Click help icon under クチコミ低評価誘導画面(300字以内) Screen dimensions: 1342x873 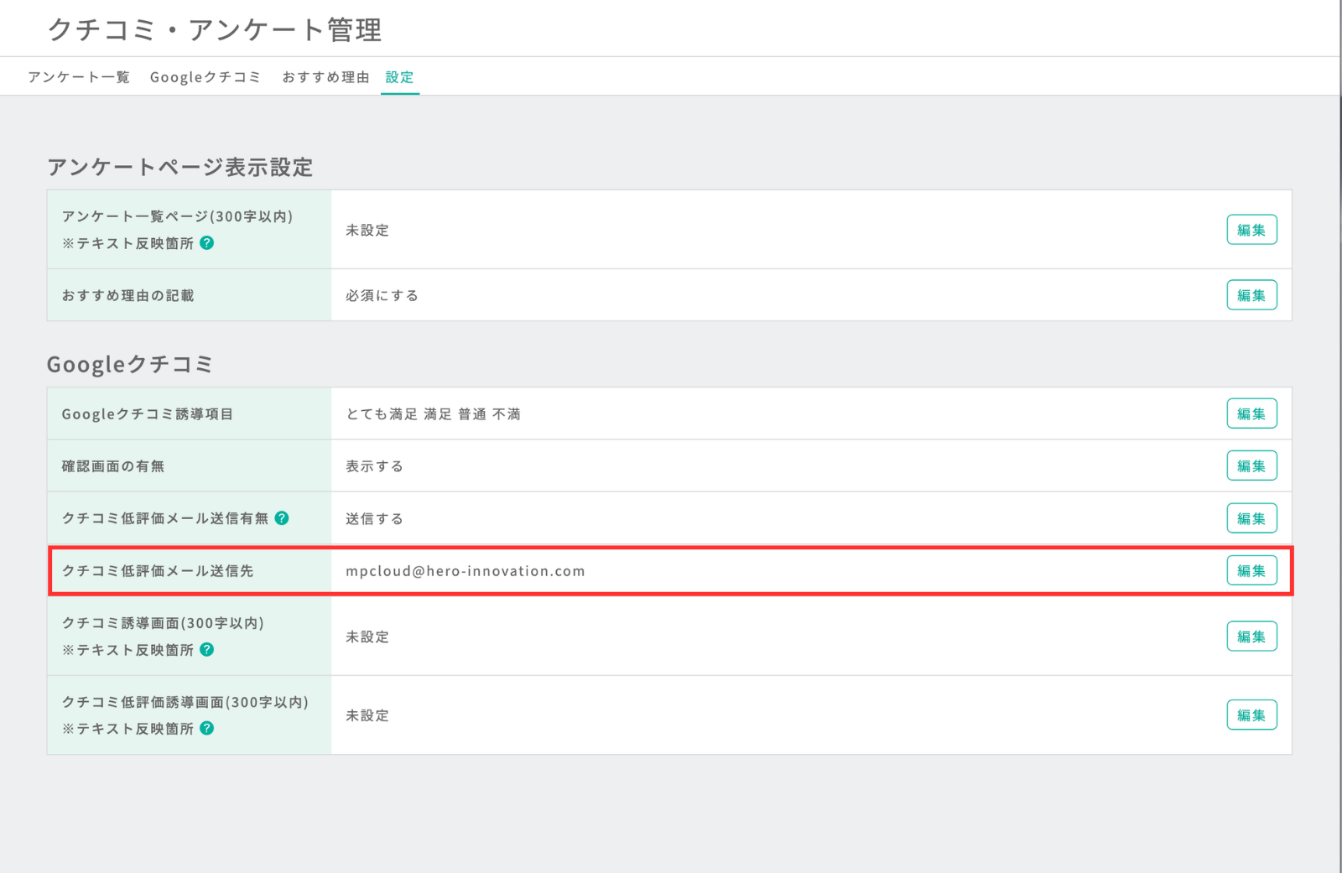(x=207, y=728)
